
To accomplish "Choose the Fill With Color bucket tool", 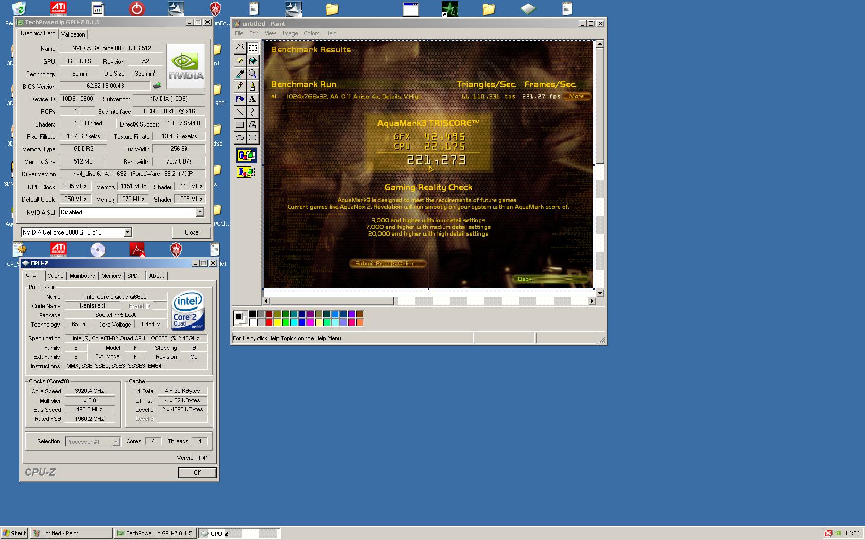I will pos(252,61).
